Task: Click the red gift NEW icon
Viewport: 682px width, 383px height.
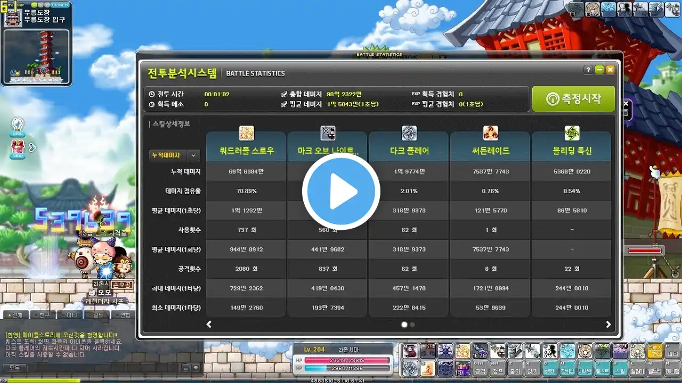Action: point(17,149)
